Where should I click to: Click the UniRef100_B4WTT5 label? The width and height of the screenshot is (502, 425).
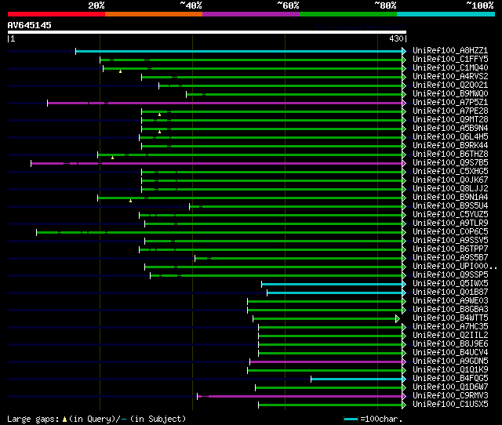click(x=450, y=318)
